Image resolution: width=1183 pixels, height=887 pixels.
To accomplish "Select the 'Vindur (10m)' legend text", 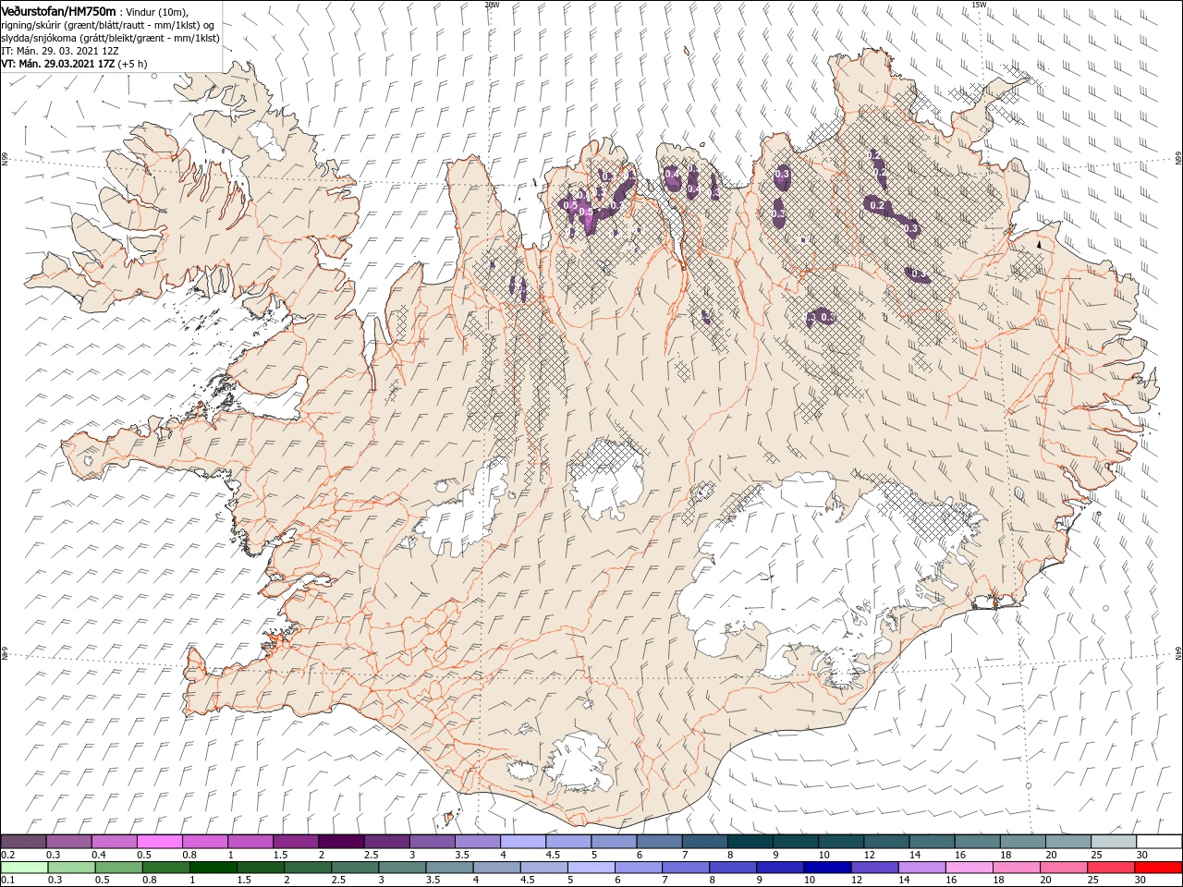I will click(156, 11).
